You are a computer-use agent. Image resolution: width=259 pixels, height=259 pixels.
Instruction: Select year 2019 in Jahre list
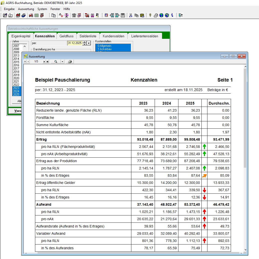pyautogui.click(x=16, y=75)
